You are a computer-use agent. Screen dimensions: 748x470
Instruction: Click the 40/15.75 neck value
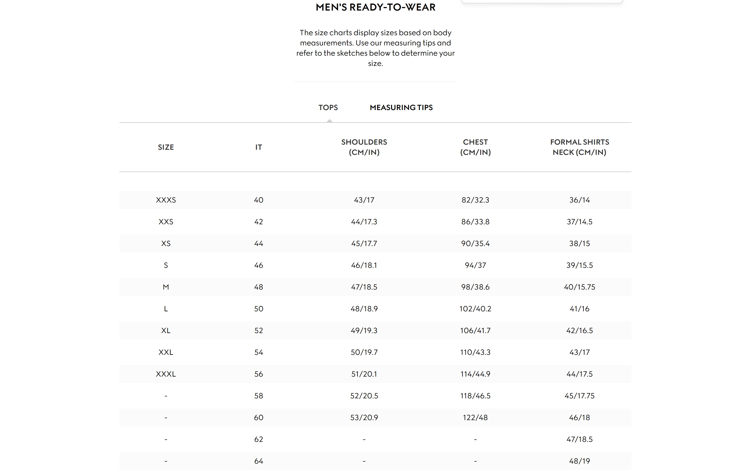click(x=579, y=287)
